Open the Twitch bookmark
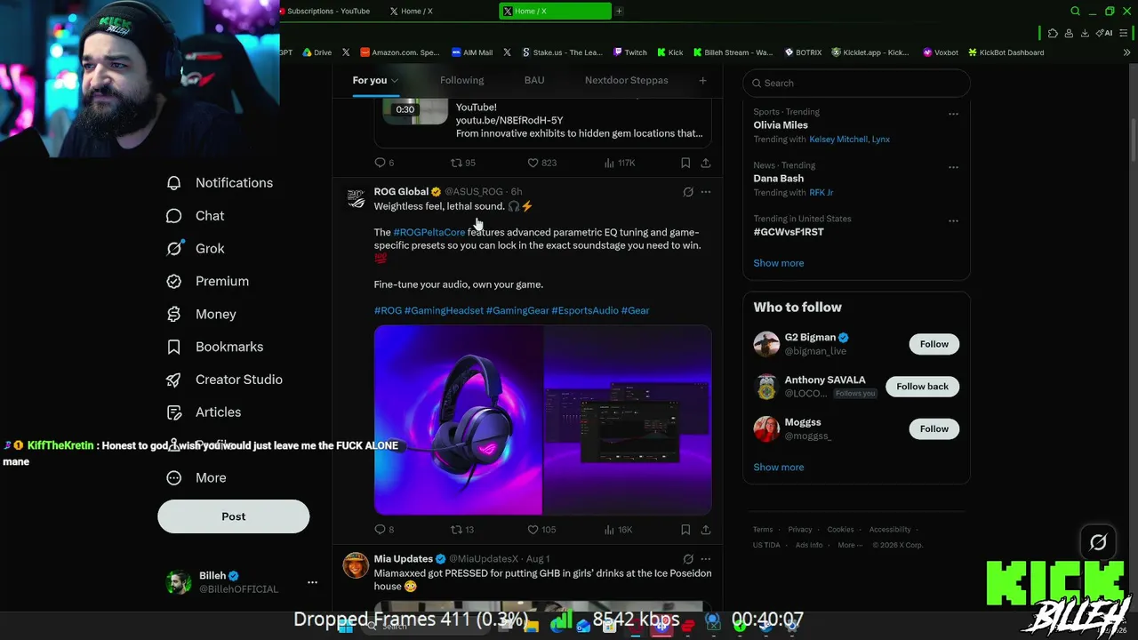The image size is (1138, 640). pos(630,52)
